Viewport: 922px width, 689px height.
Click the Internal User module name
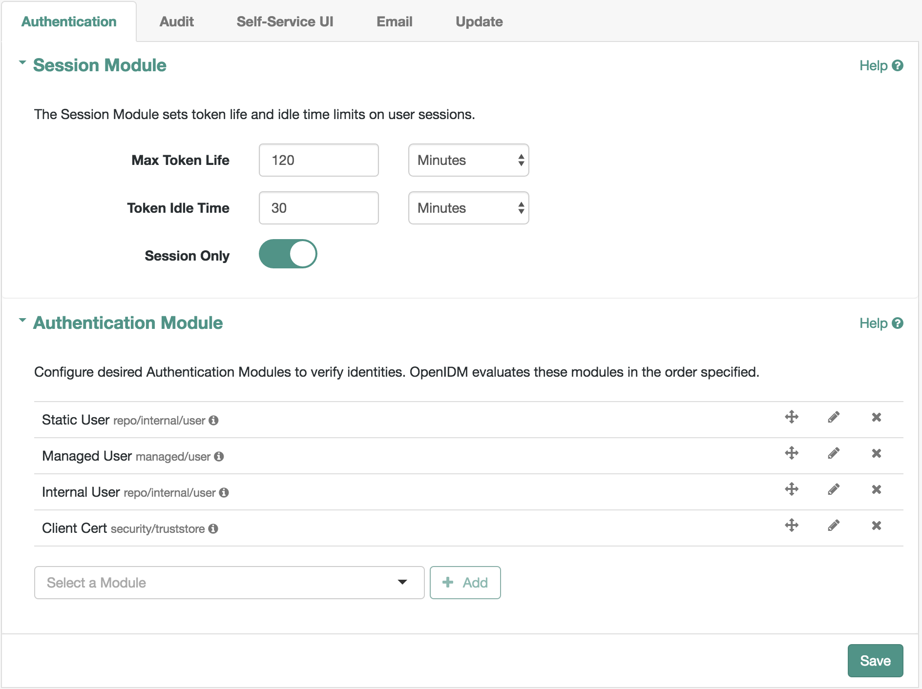pos(81,492)
